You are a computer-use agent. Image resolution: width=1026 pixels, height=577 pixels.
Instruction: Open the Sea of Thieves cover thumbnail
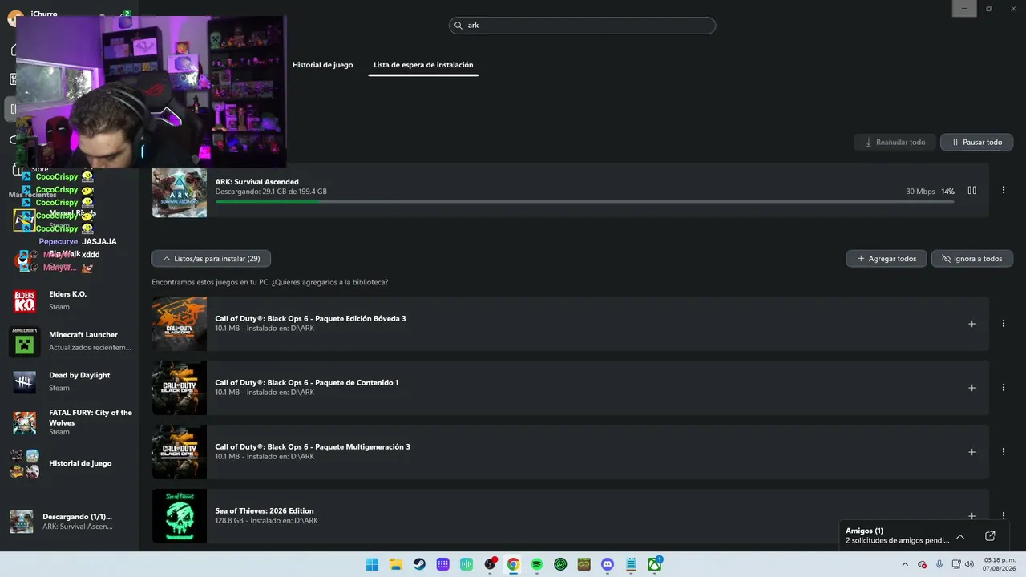coord(180,516)
